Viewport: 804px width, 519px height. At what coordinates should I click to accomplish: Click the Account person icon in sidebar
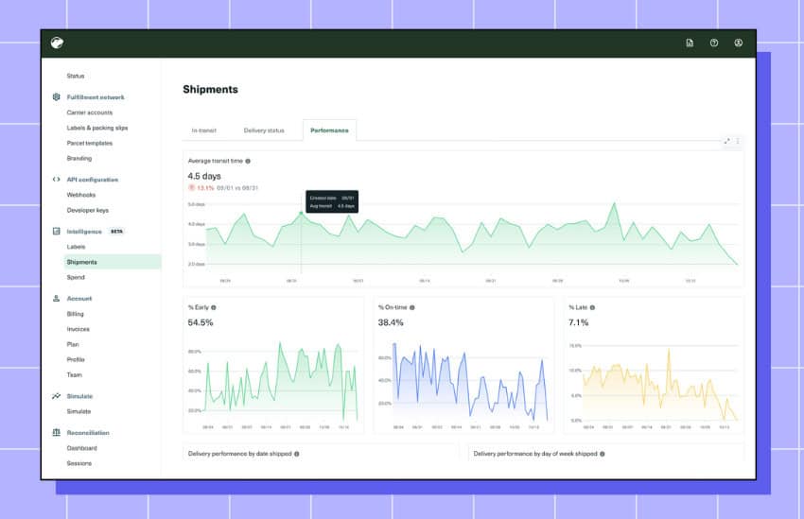(x=57, y=298)
